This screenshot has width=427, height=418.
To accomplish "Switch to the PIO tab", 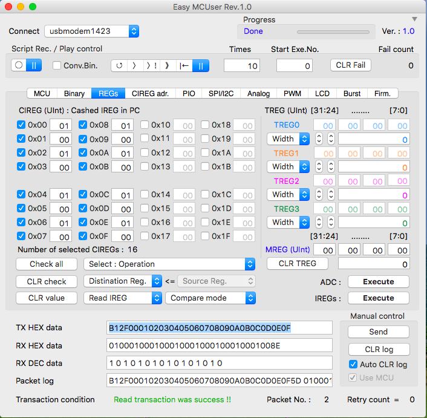I will [x=189, y=93].
